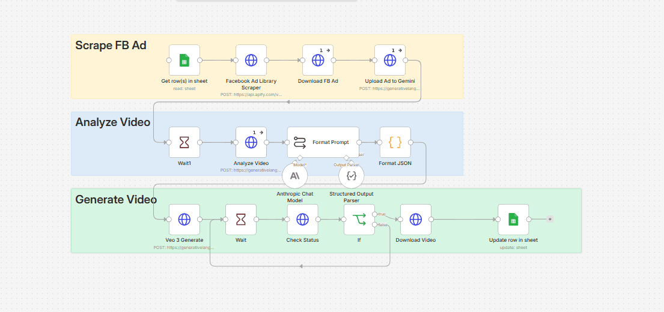Image resolution: width=664 pixels, height=312 pixels.
Task: Click the Veo 3 Generate label
Action: (184, 240)
